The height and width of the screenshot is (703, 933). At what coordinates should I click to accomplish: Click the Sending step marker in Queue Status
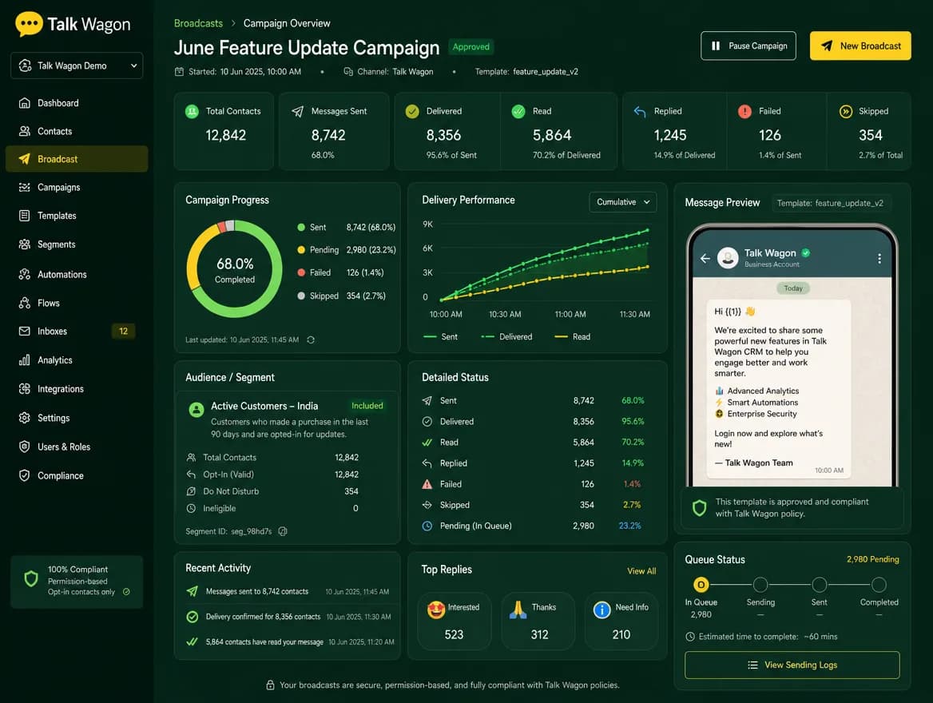coord(760,585)
